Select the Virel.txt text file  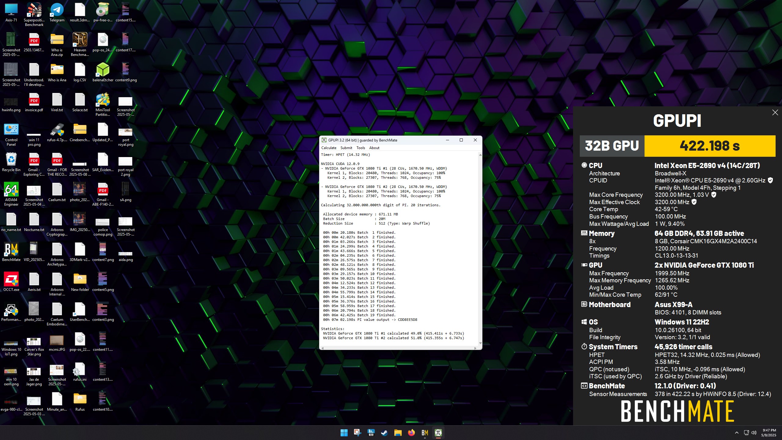click(x=57, y=102)
